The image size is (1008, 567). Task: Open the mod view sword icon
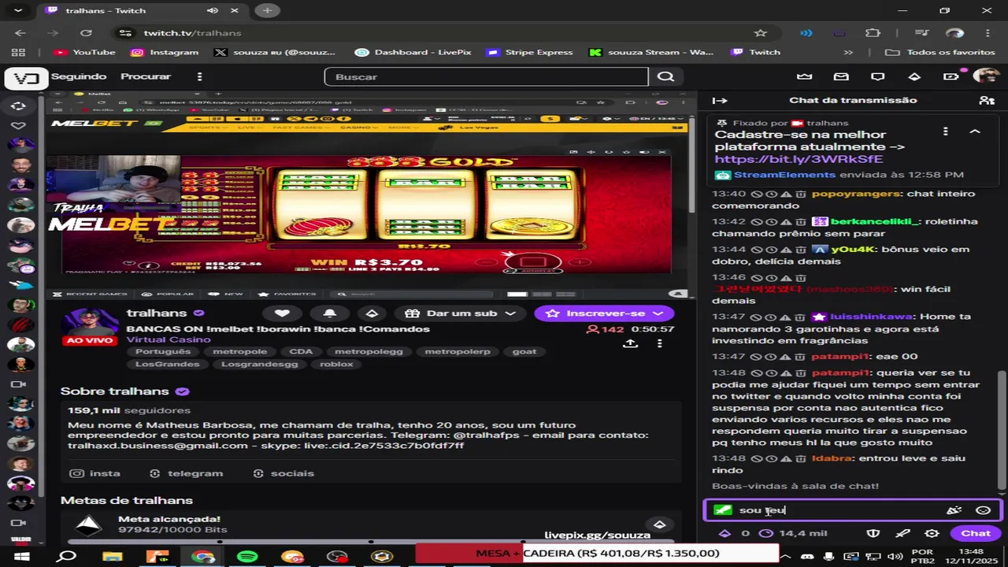[902, 533]
